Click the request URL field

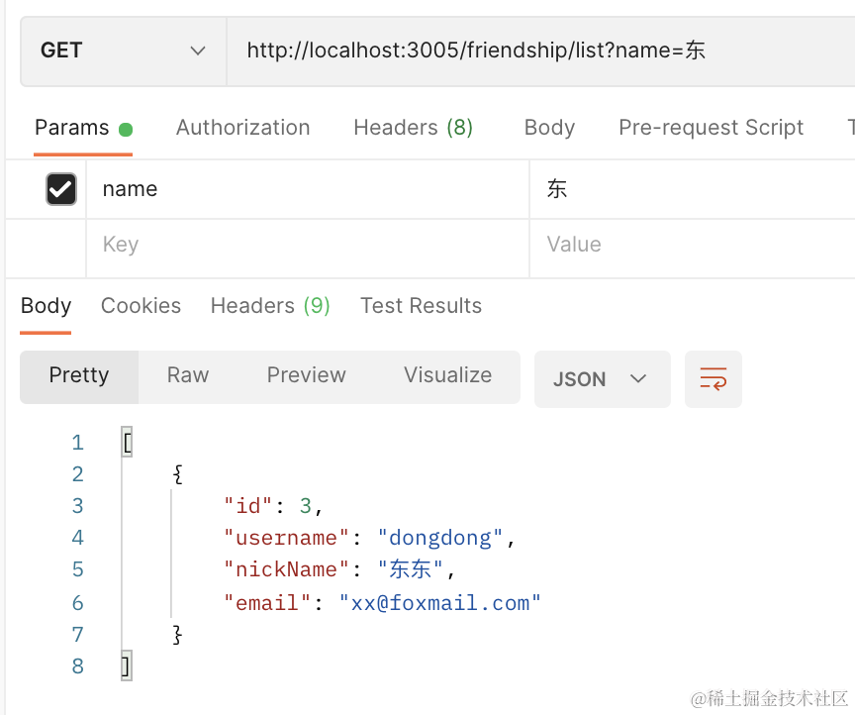(534, 51)
